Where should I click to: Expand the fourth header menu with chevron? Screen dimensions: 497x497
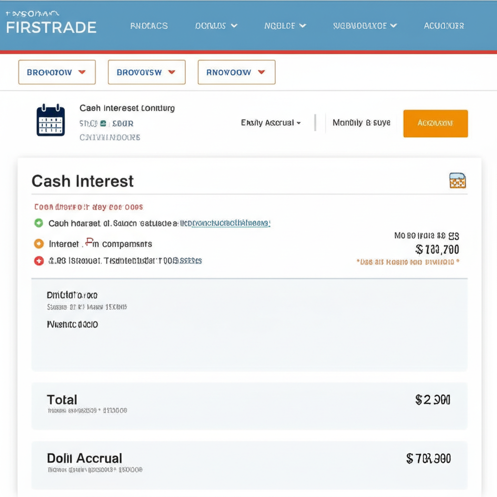pos(365,26)
